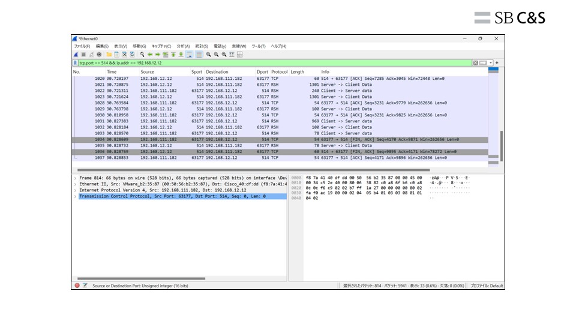The image size is (576, 324).
Task: Click the display filter bookmark icon
Action: point(76,63)
